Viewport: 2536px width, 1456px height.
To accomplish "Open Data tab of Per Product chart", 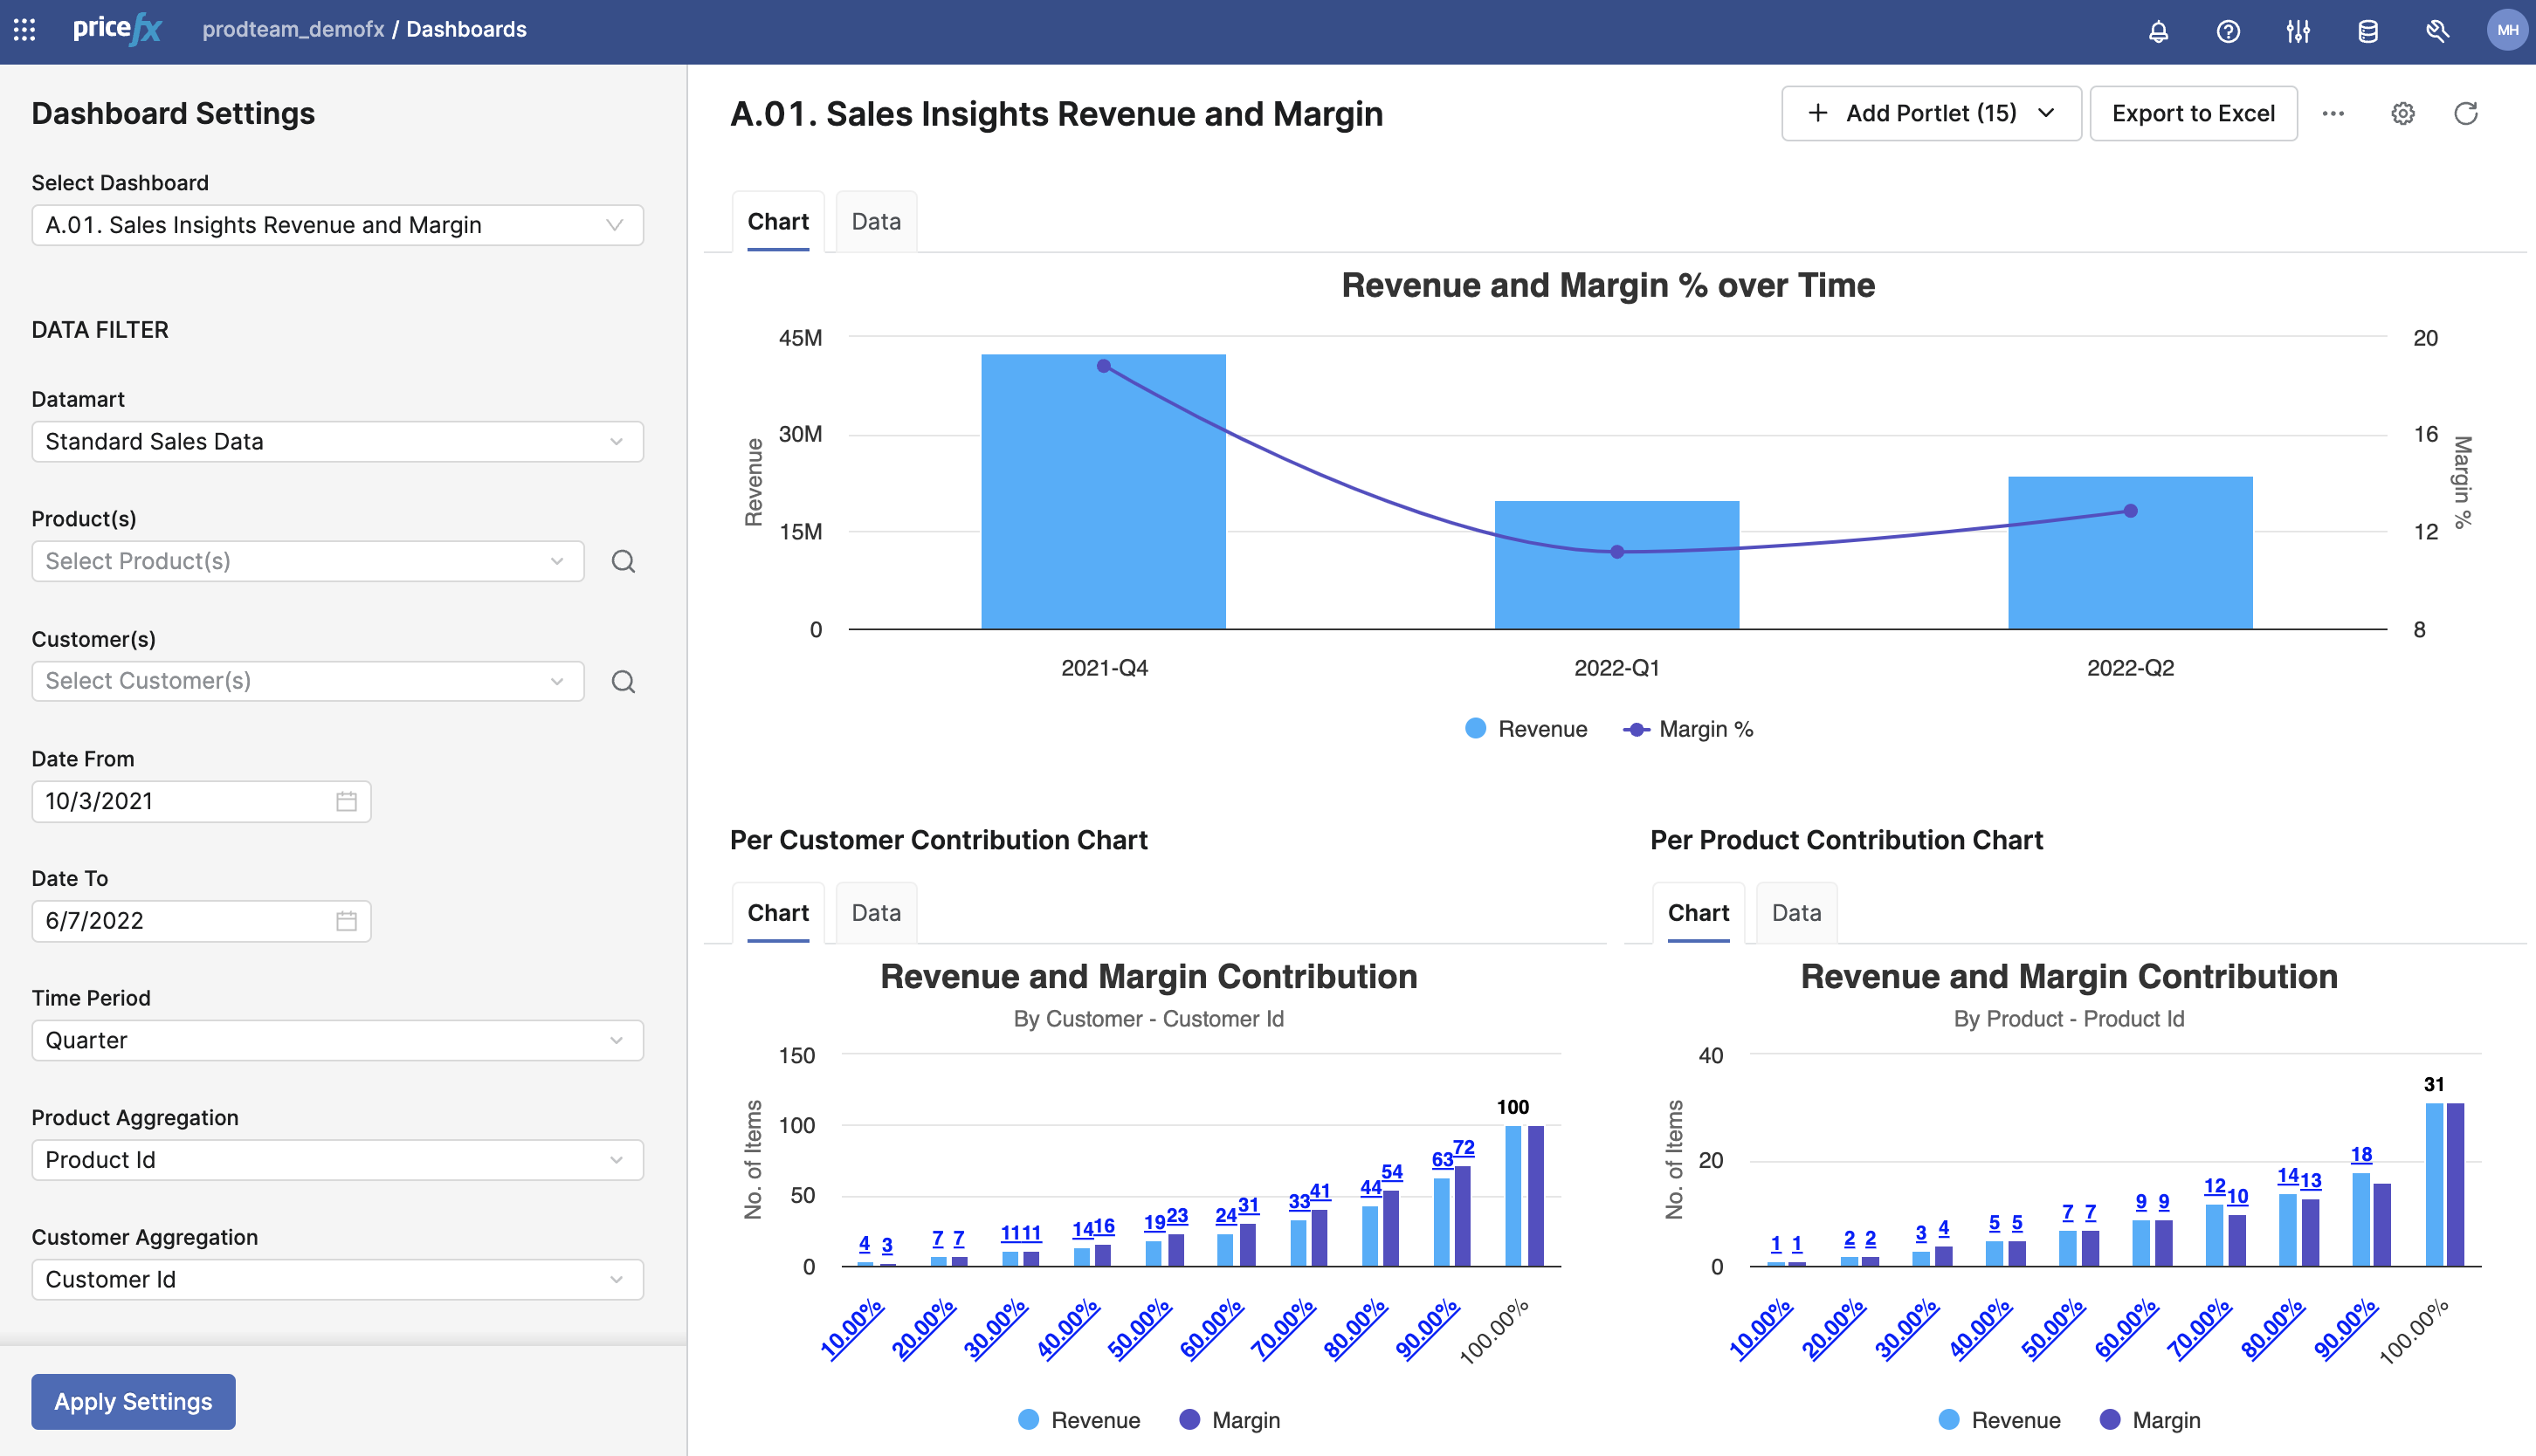I will [x=1795, y=912].
